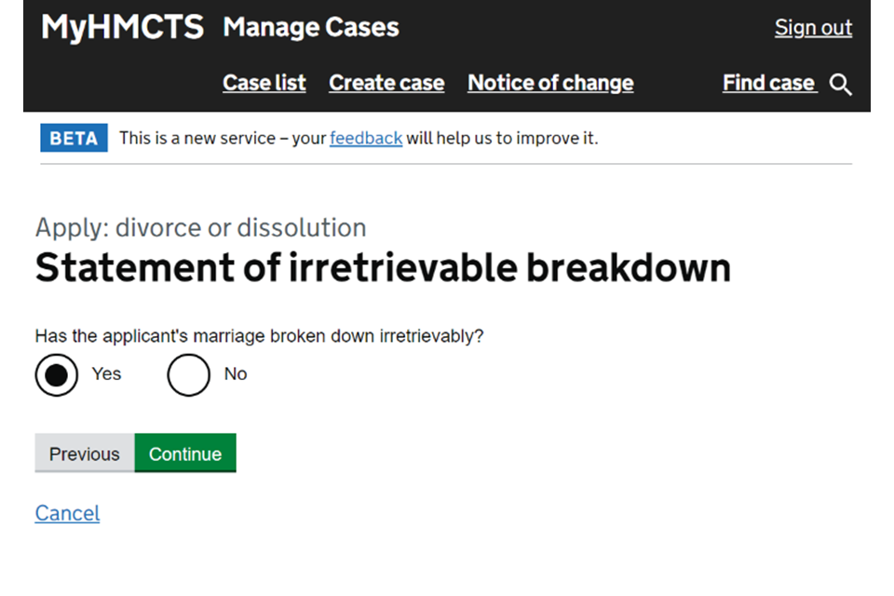Click the Yes option label
Screen dimensions: 894x596
(x=106, y=373)
